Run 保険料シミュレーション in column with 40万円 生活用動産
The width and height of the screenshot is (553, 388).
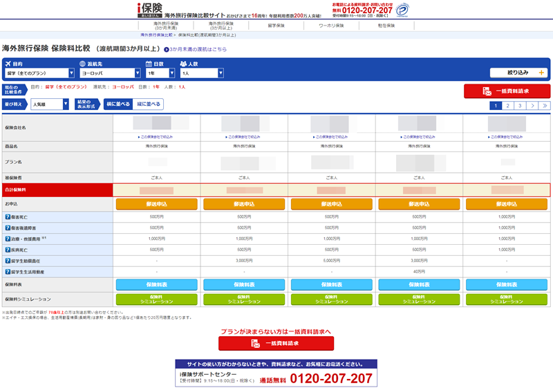[x=419, y=299]
